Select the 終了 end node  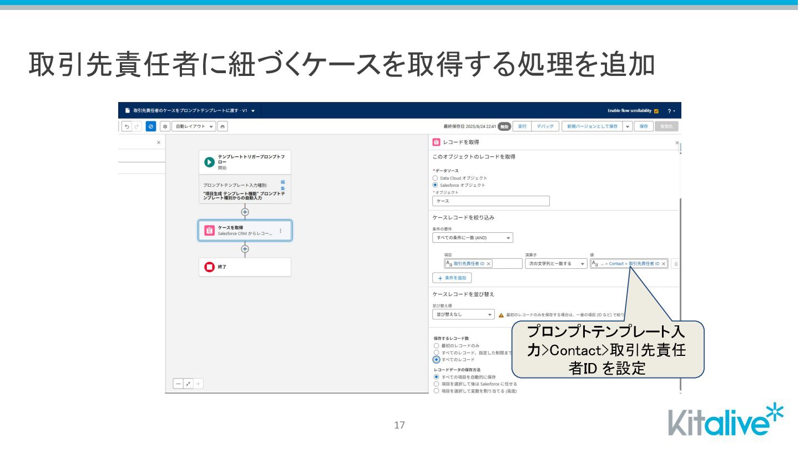[245, 267]
